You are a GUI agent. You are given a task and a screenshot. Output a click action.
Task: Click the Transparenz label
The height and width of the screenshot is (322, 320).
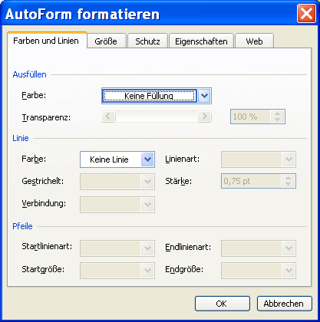(x=46, y=117)
